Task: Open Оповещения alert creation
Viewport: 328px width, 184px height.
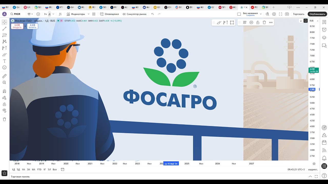Action: point(109,14)
